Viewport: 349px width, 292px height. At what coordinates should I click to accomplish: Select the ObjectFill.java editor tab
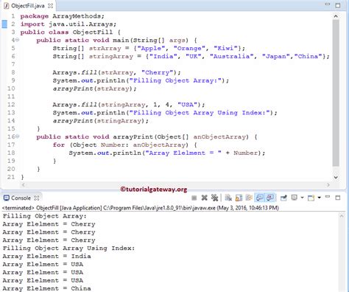(28, 6)
